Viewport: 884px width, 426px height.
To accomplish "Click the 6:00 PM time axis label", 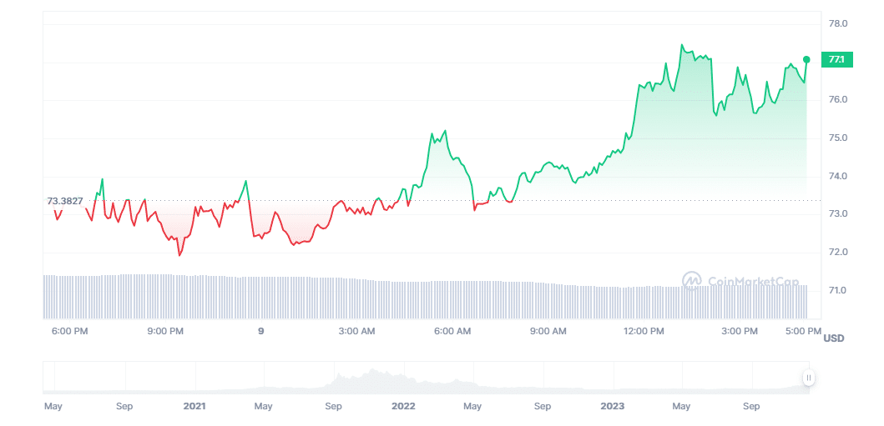I will (69, 331).
